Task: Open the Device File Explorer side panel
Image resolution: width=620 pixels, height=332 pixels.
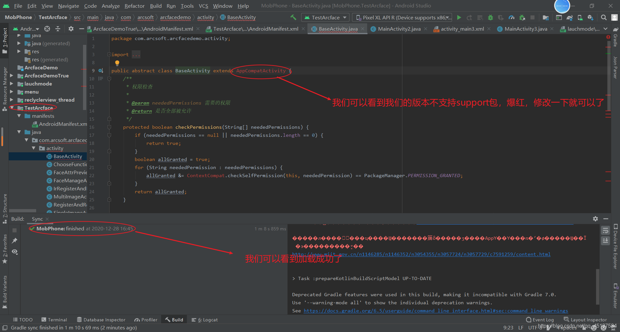Action: point(615,246)
